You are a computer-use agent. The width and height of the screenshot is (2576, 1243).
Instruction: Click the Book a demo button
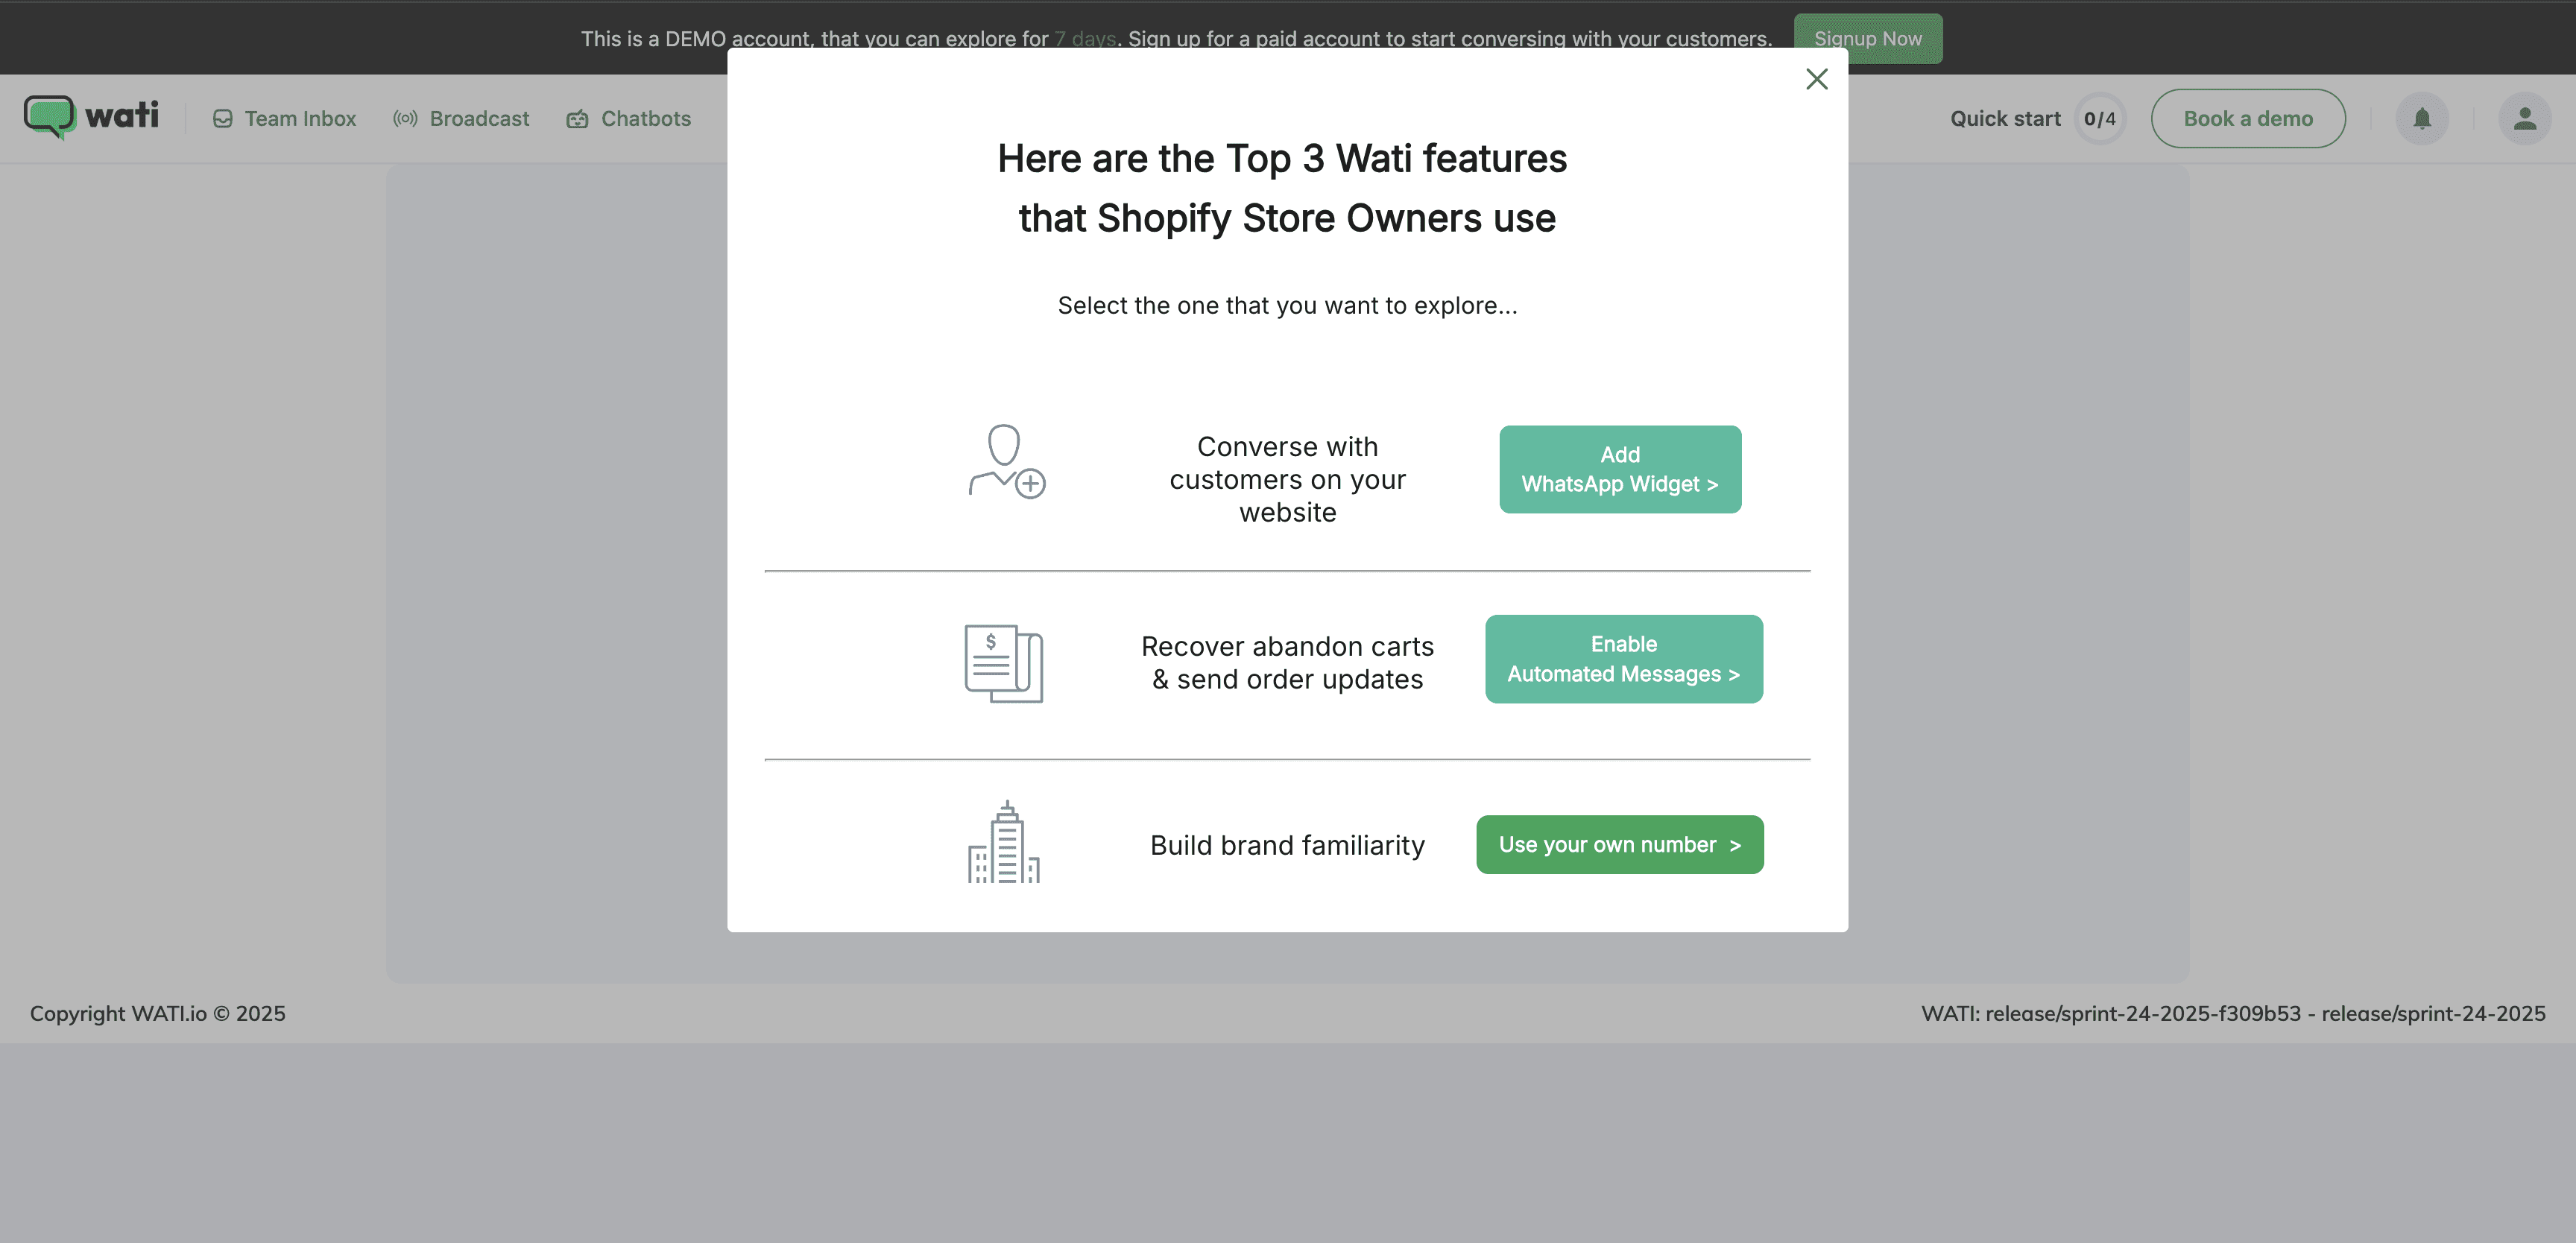[x=2247, y=119]
